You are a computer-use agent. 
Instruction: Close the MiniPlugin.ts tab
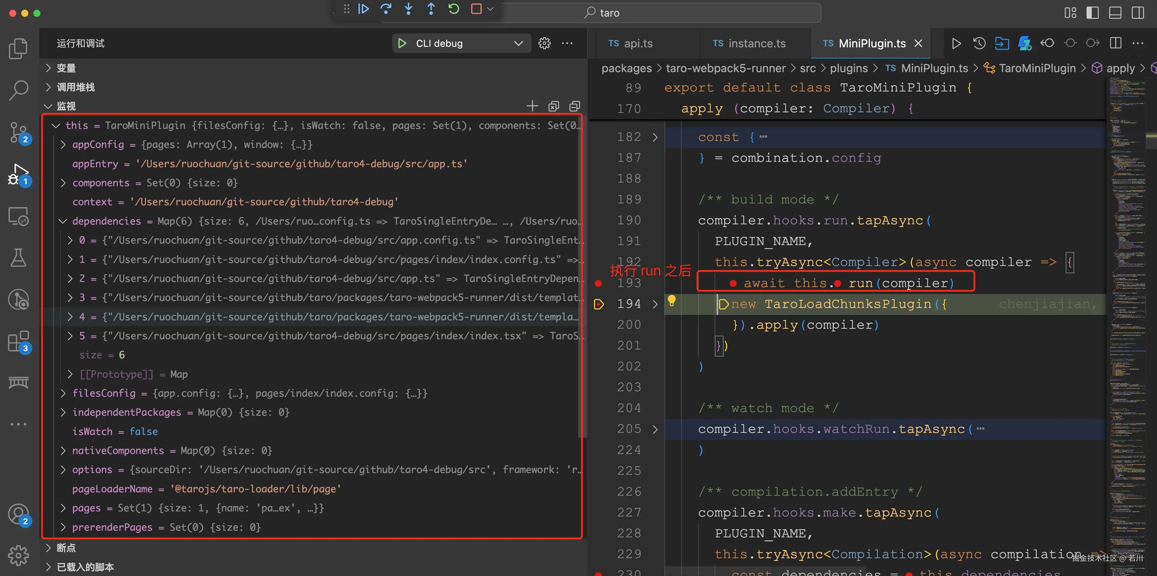(919, 43)
